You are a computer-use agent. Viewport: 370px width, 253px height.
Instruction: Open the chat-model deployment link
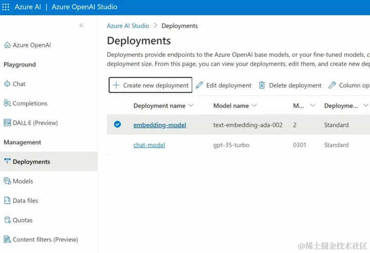149,145
